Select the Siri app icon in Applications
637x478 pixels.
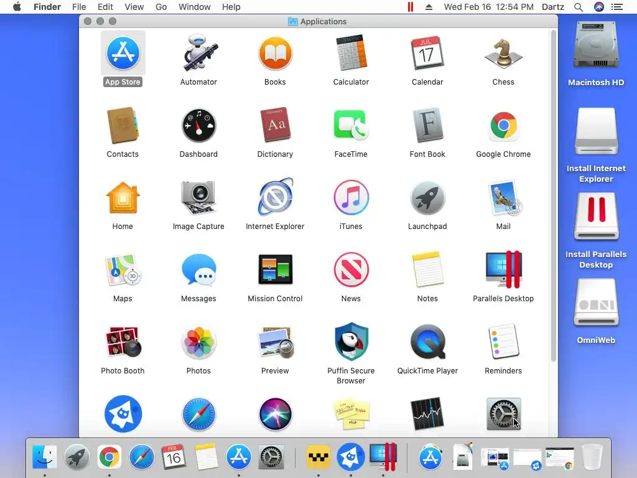click(x=275, y=414)
